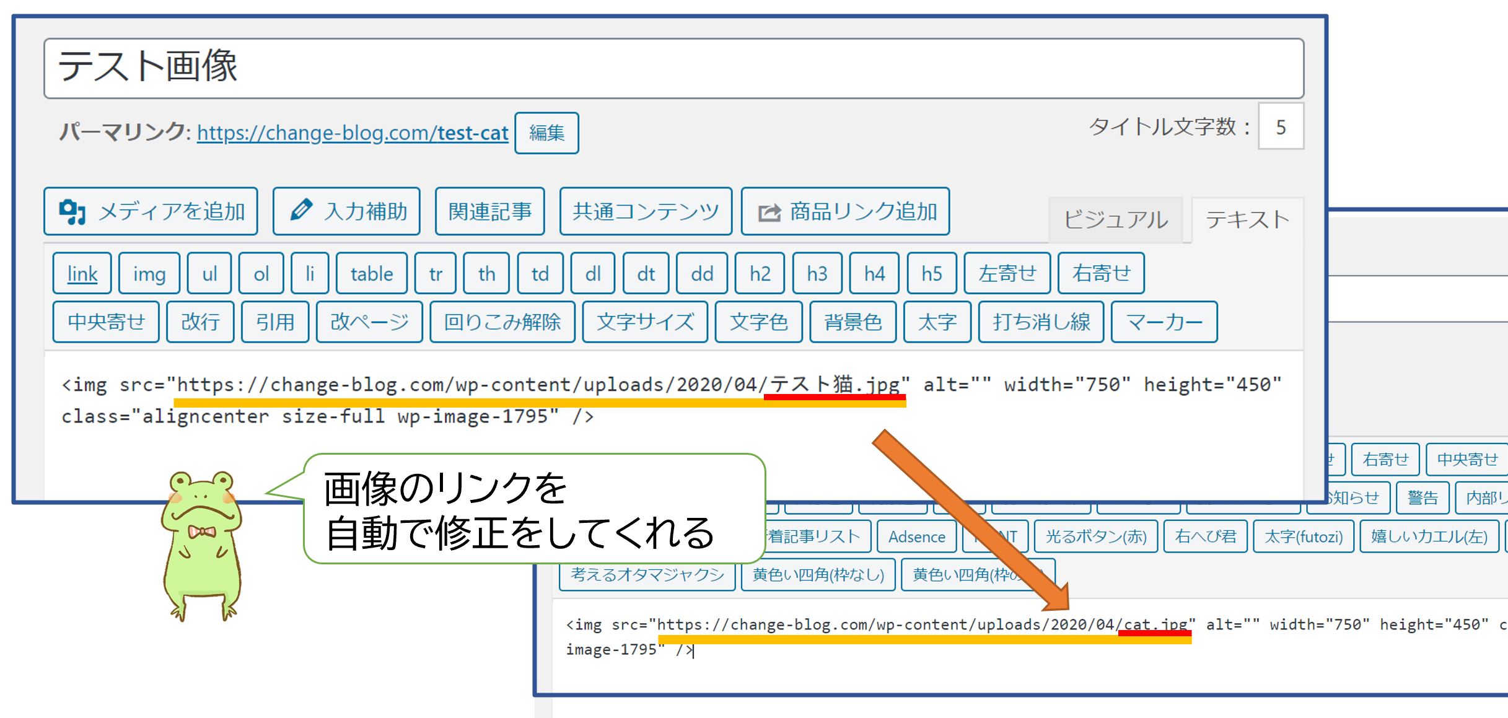Open the change-blog.com/test-cat permalink
Image resolution: width=1508 pixels, height=718 pixels.
[352, 133]
